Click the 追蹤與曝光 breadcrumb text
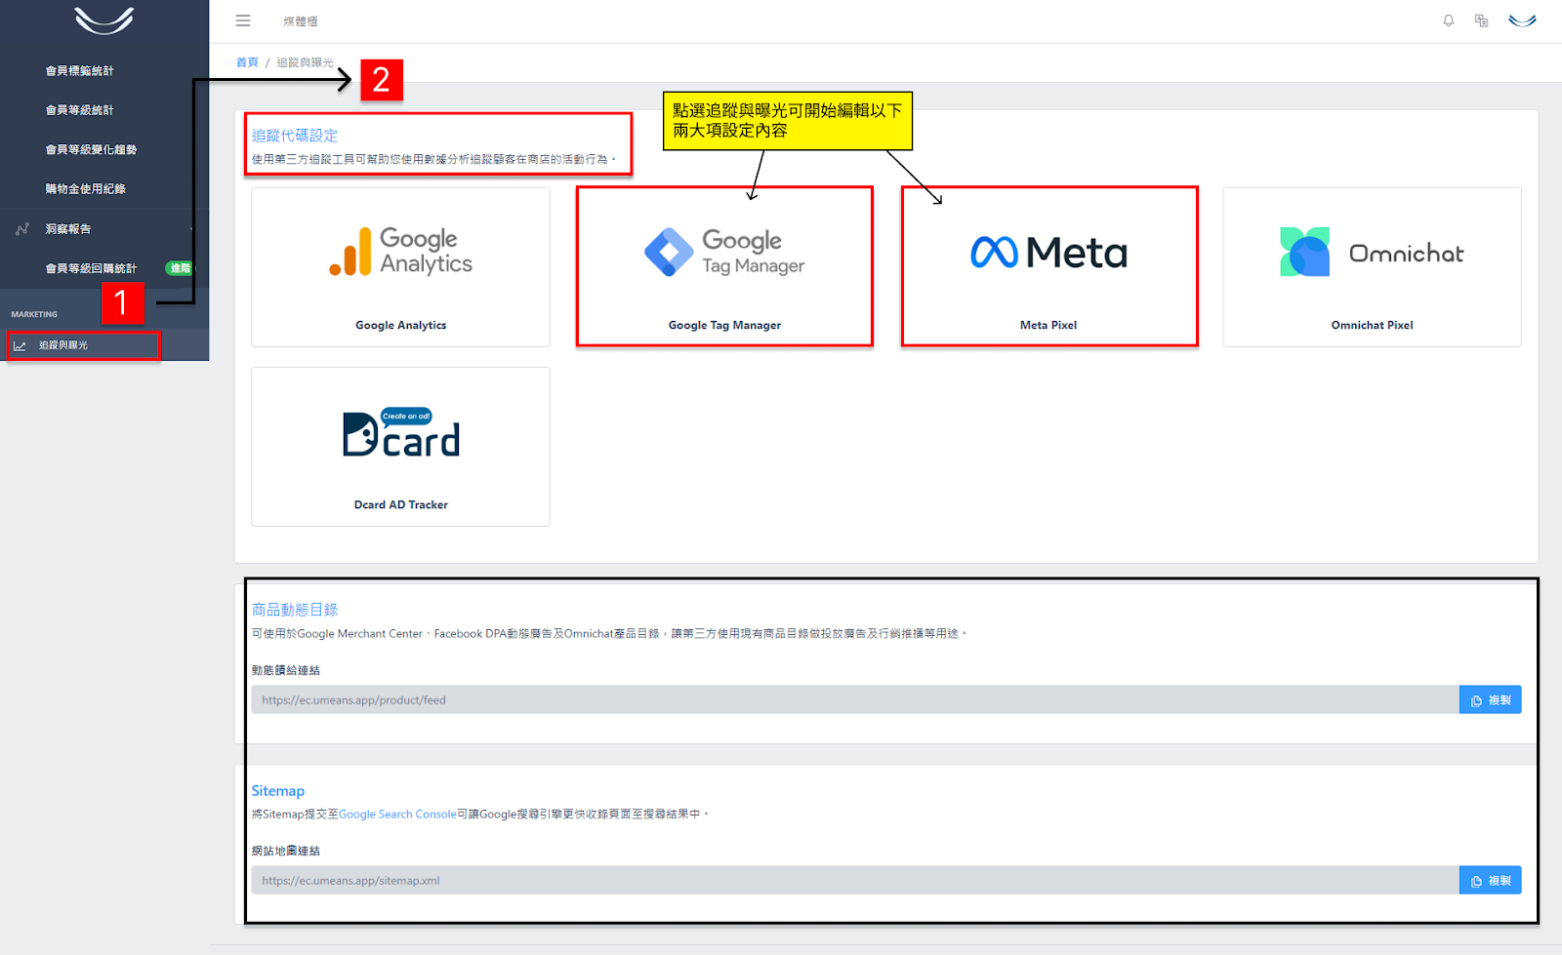1562x955 pixels. [x=305, y=62]
